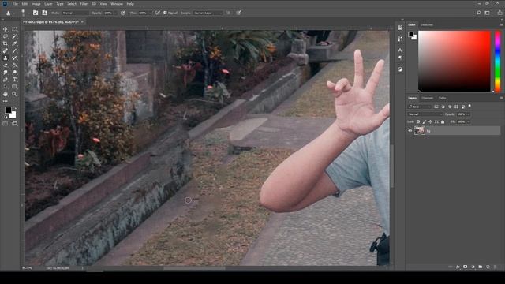This screenshot has width=505, height=284.
Task: Select the Healing Brush tool
Action: coord(6,50)
